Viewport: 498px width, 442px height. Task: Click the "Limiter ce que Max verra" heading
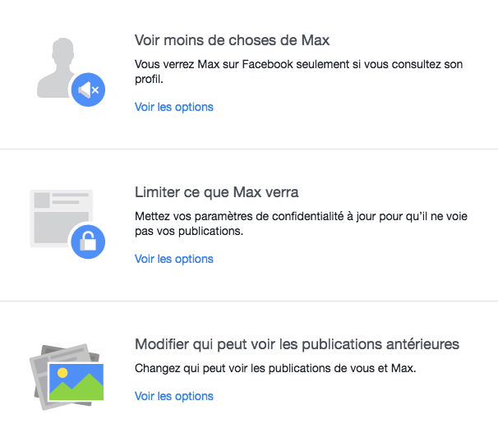pyautogui.click(x=216, y=192)
